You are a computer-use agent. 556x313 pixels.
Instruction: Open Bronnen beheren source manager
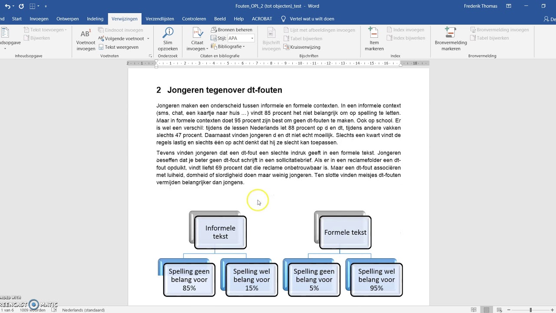[232, 30]
